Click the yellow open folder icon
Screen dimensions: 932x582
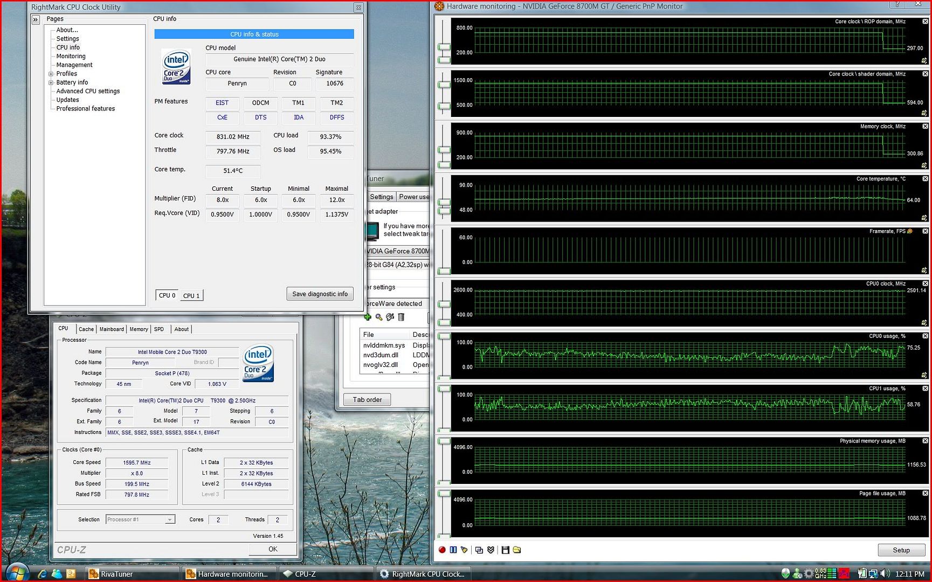[x=517, y=550]
